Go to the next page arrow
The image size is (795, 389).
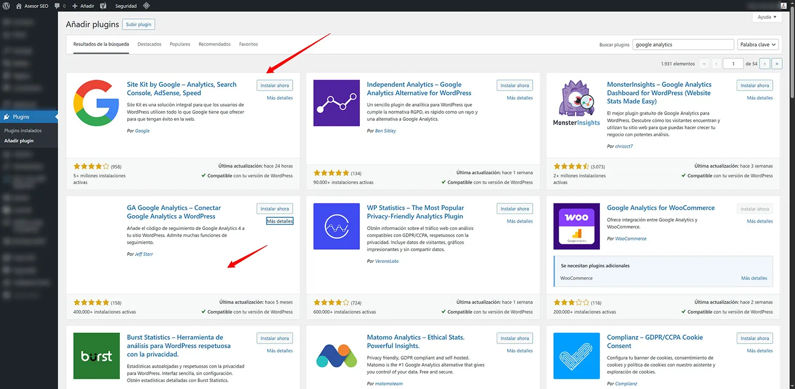tap(764, 63)
